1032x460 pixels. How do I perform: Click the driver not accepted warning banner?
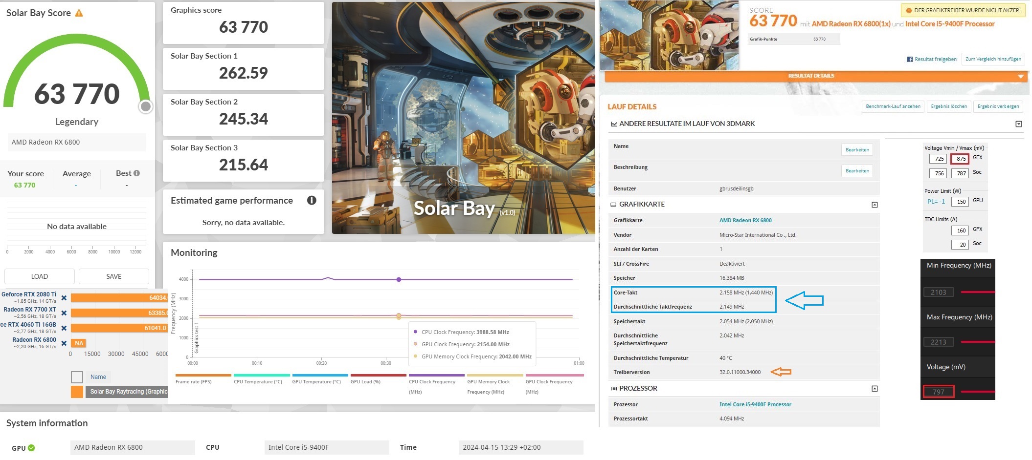[963, 10]
